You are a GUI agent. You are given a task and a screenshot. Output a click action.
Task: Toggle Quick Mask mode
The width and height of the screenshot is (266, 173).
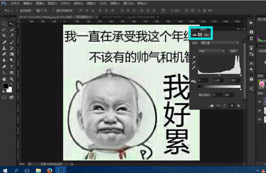pos(4,98)
